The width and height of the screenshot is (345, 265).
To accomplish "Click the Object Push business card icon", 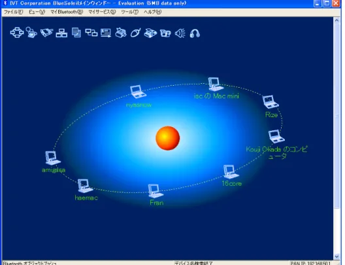I will 106,33.
